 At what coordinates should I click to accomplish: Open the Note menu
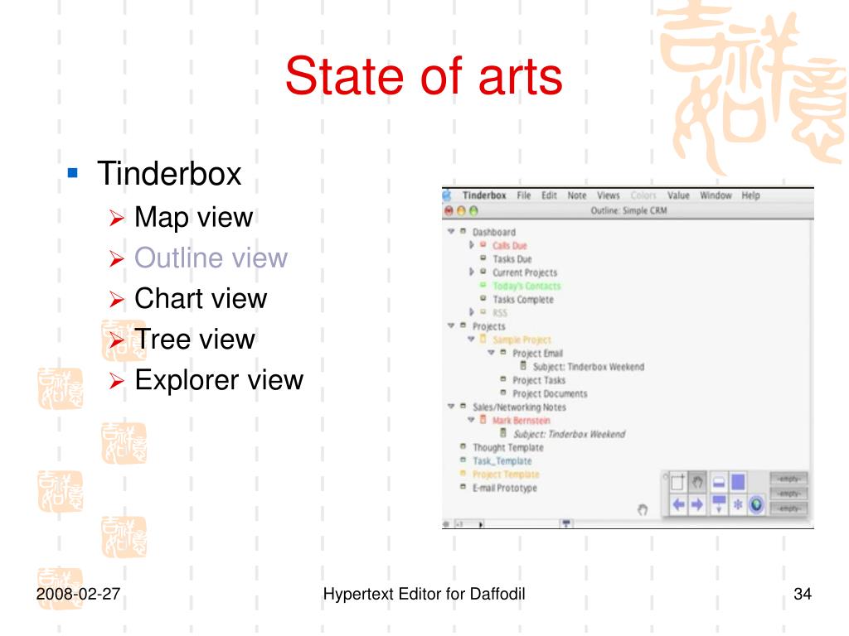[x=577, y=195]
